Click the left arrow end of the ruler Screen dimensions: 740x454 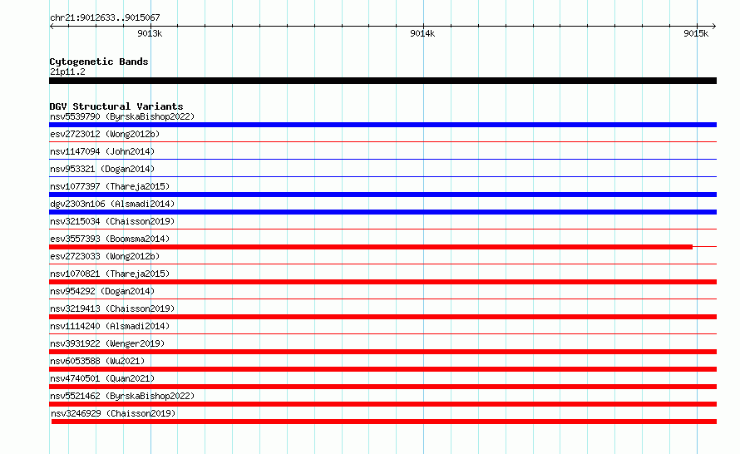coord(52,26)
